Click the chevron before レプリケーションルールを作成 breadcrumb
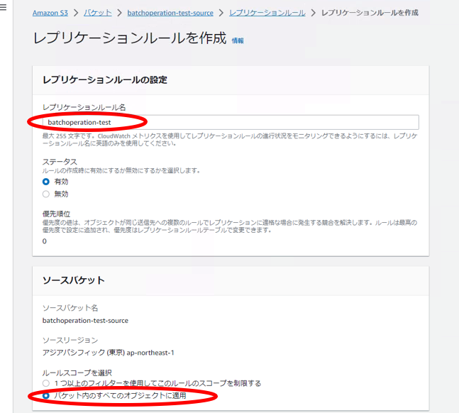Image resolution: width=459 pixels, height=413 pixels. pyautogui.click(x=314, y=13)
